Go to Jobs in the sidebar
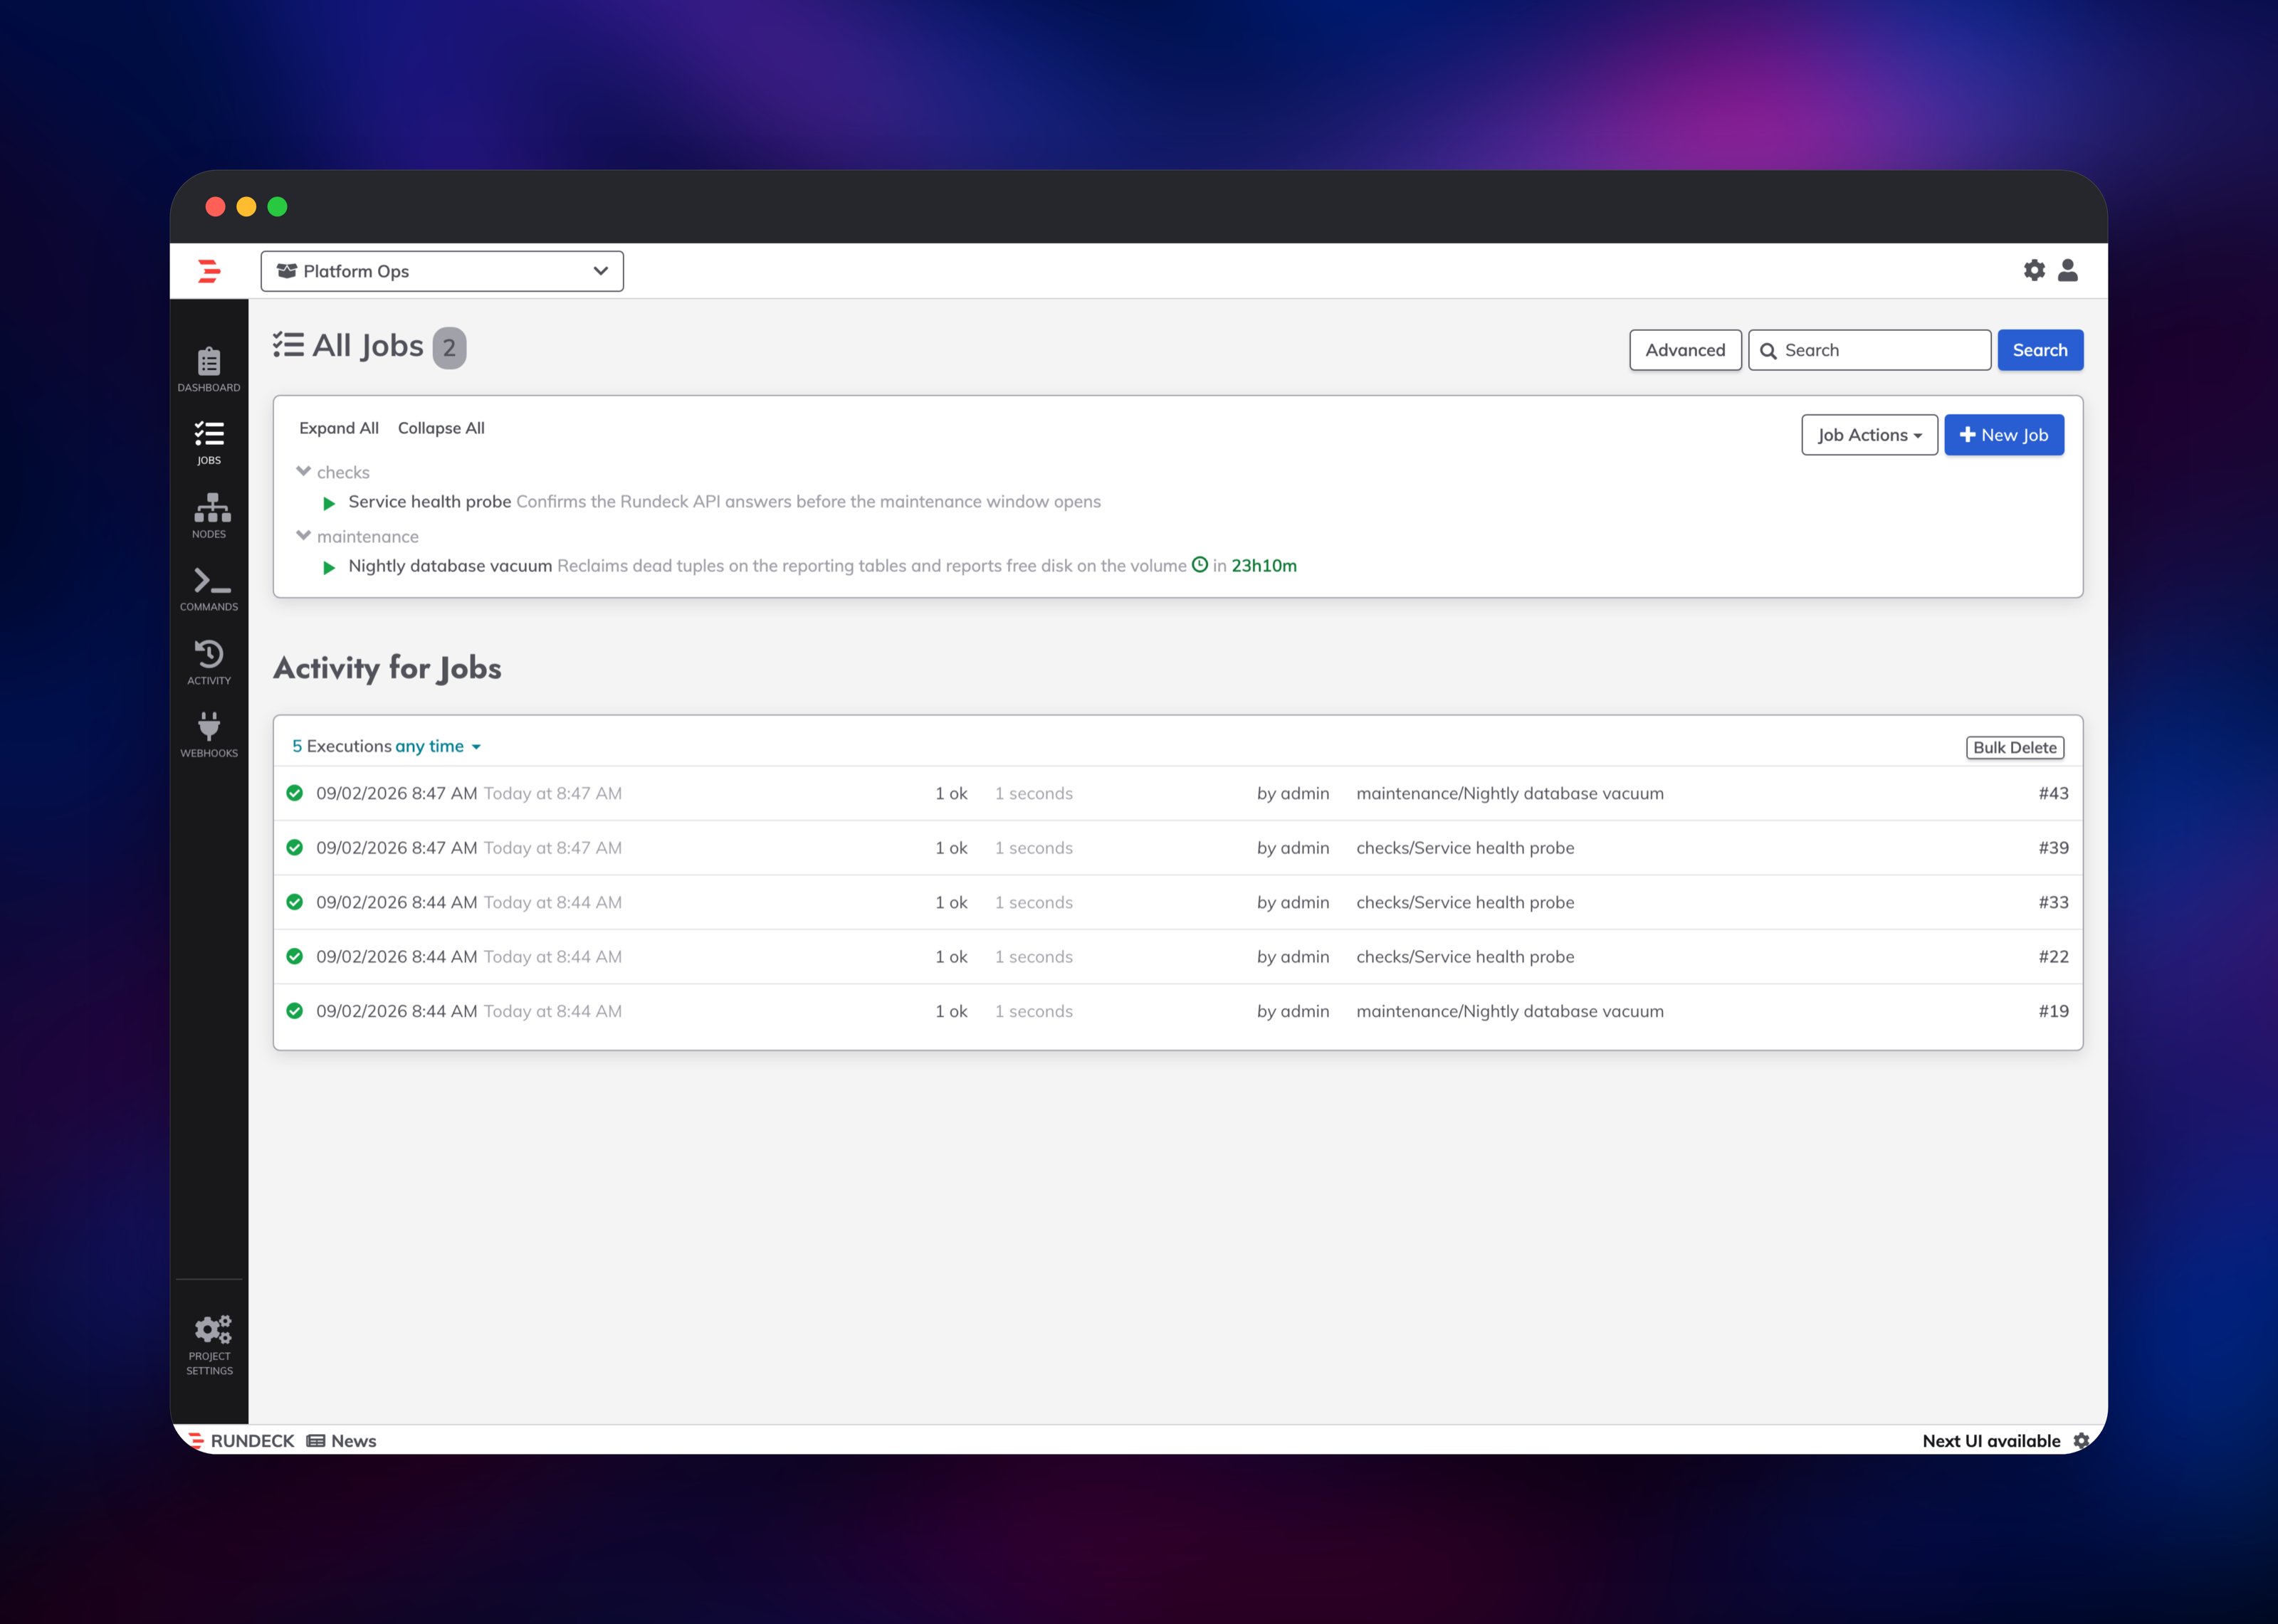The image size is (2278, 1624). coord(209,443)
